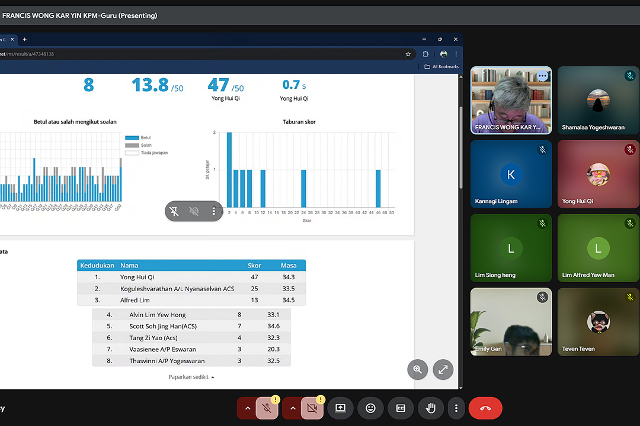Screen dimensions: 640x426
Task: Select Emily Gan's video tile
Action: click(x=511, y=322)
